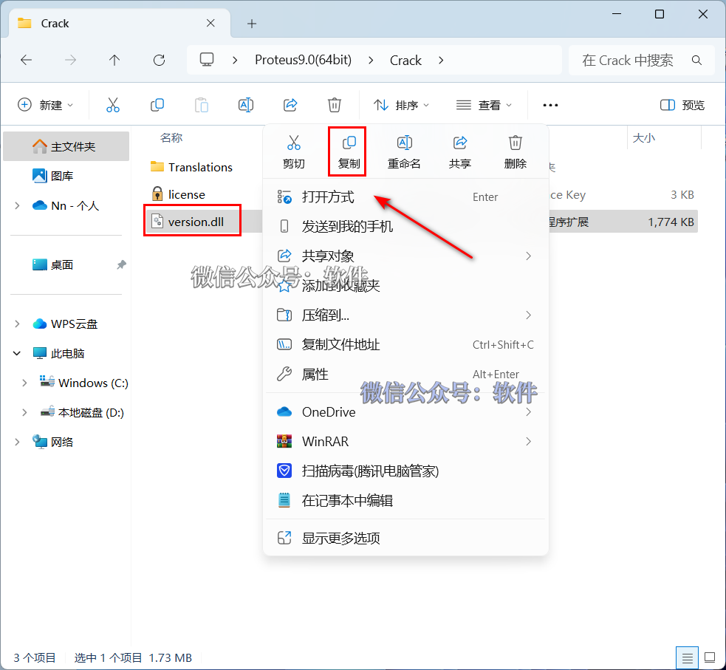Choose 删除 in the context menu
726x670 pixels.
click(516, 151)
